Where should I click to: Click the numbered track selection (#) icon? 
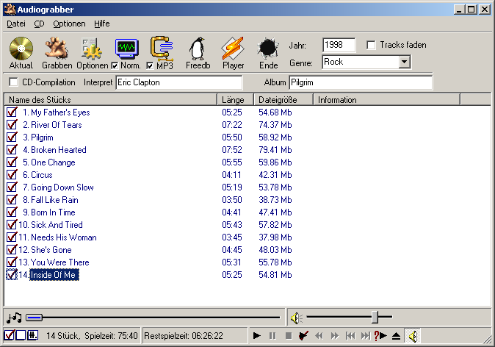[32, 335]
